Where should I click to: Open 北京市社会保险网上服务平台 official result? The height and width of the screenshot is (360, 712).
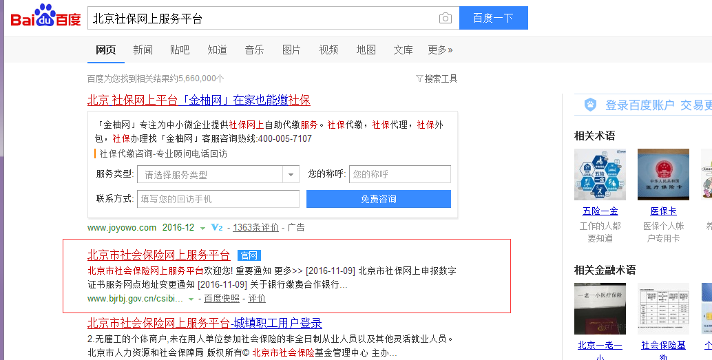[159, 255]
